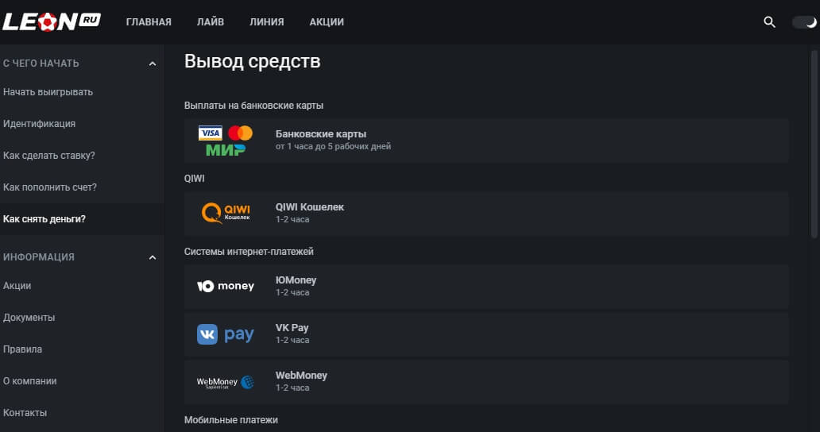
Task: Open О компании sidebar link
Action: click(x=30, y=381)
